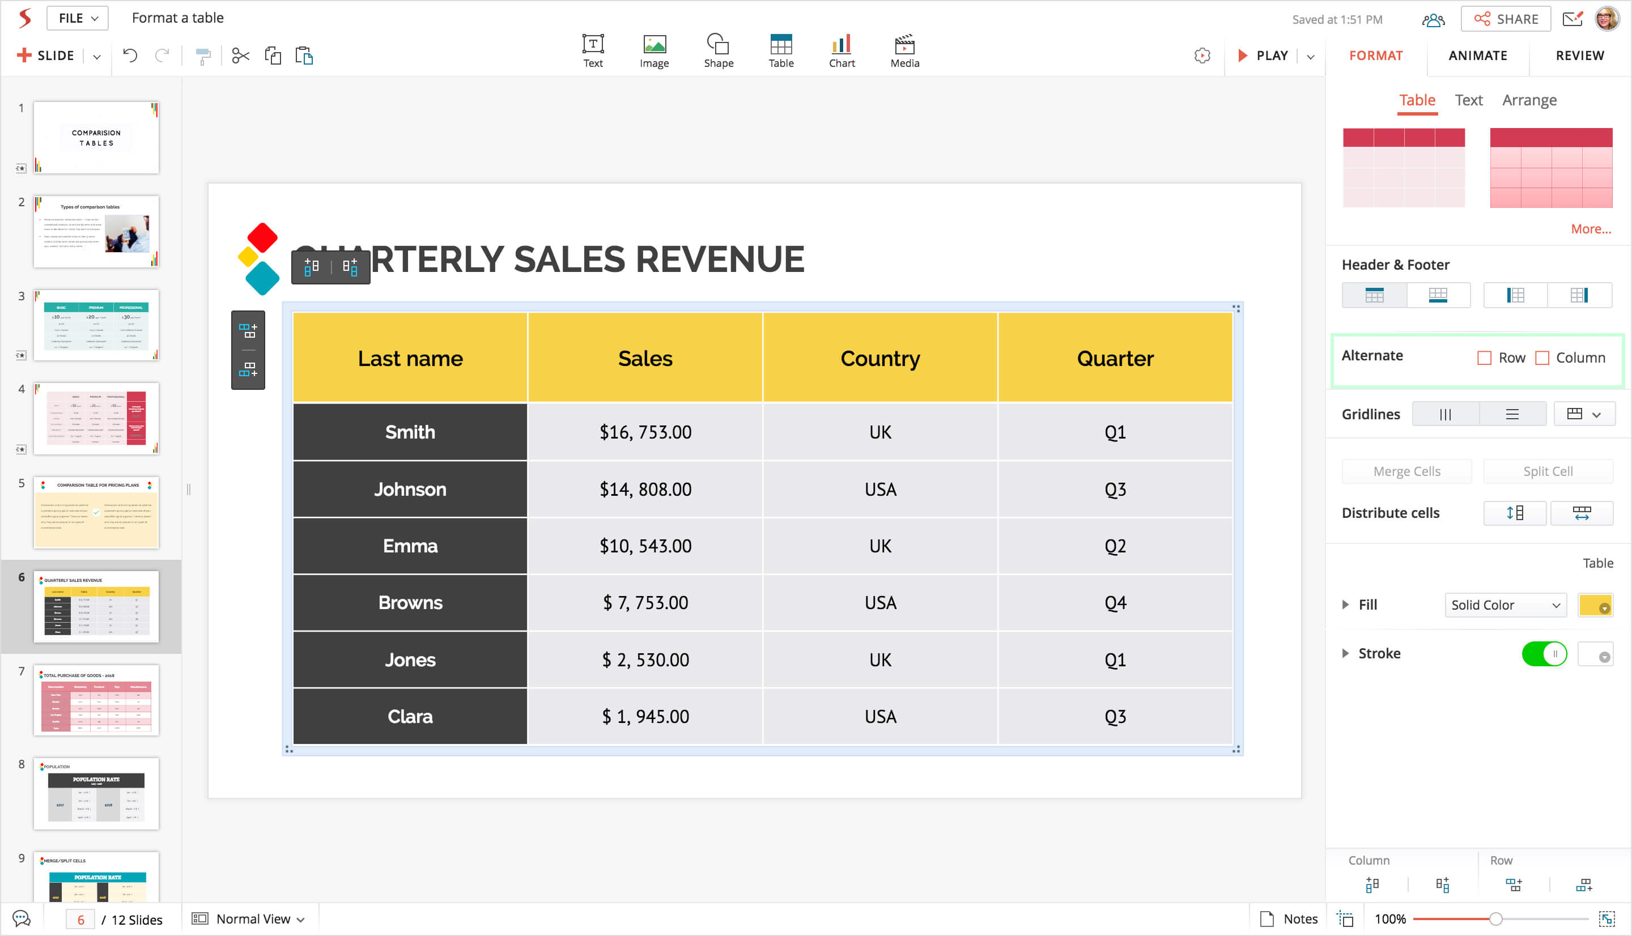The image size is (1632, 936).
Task: Insert a Shape from toolbar
Action: (x=718, y=50)
